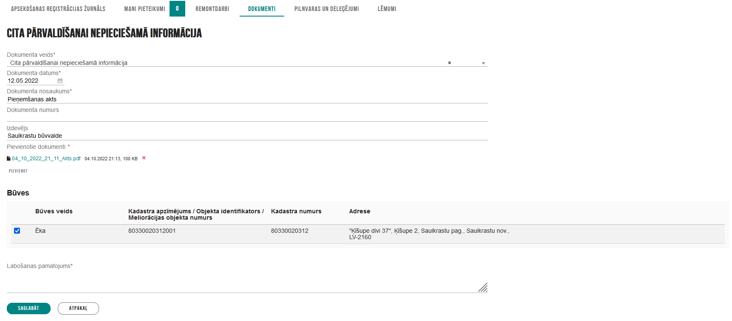Open Apsekošanas reģistrācijas žurnāls tab

pos(58,9)
